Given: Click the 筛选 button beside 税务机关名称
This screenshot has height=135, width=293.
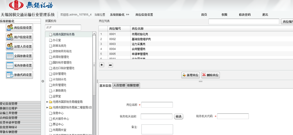Looking at the screenshot, I should pyautogui.click(x=179, y=116).
